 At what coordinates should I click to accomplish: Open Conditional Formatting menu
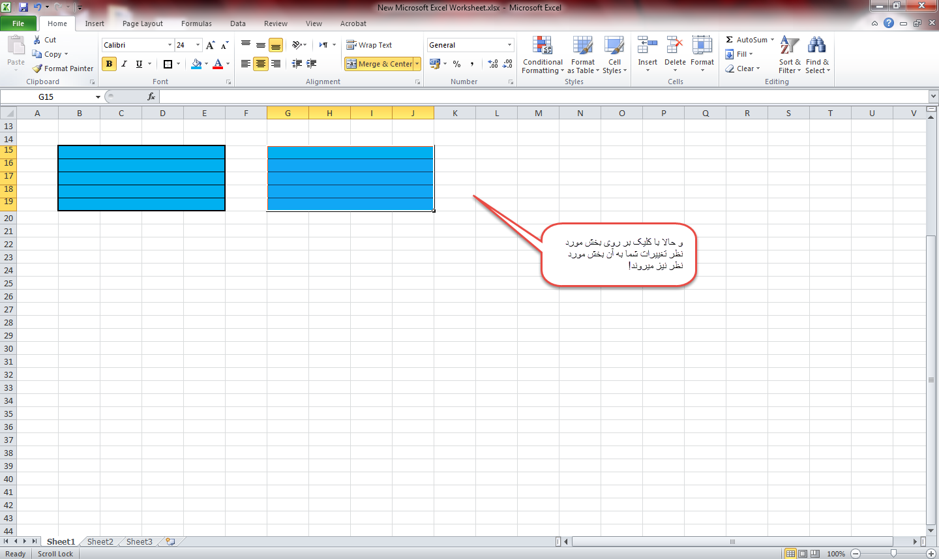[x=543, y=55]
